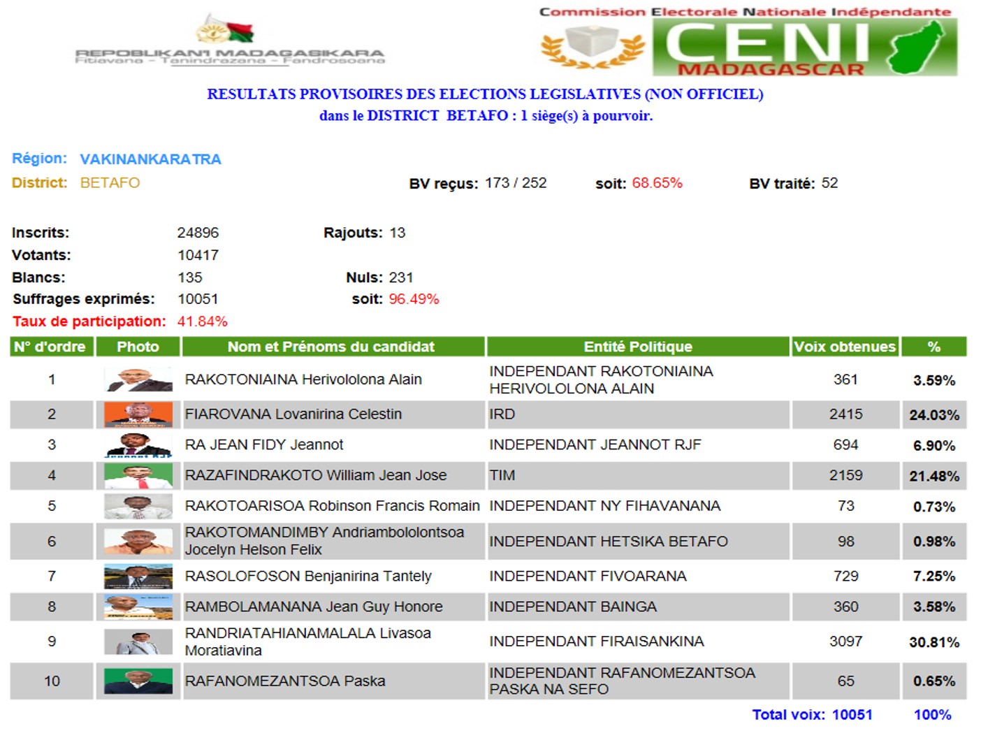The width and height of the screenshot is (981, 731).
Task: Click the CENI Madagascar logo banner
Action: pos(748,41)
